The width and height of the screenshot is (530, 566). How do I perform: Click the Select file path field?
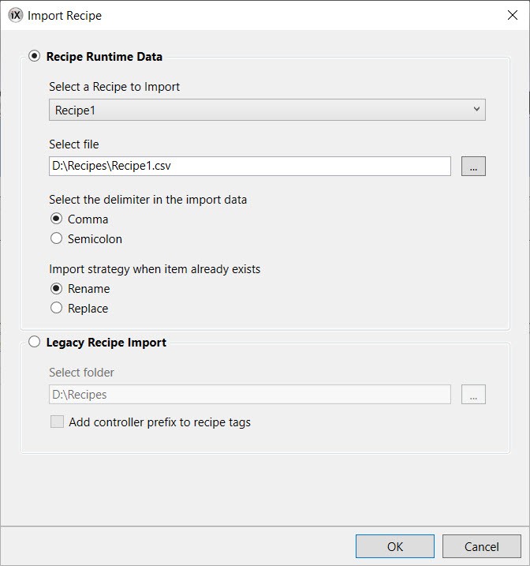[x=250, y=166]
